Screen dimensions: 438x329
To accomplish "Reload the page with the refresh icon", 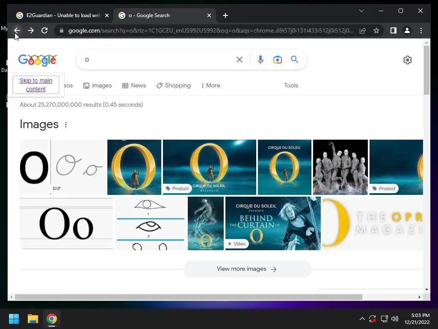I will point(44,30).
